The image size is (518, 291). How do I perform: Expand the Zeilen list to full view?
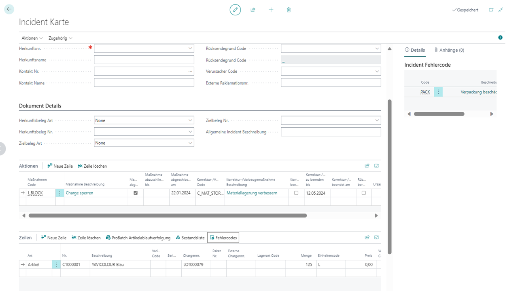click(377, 237)
